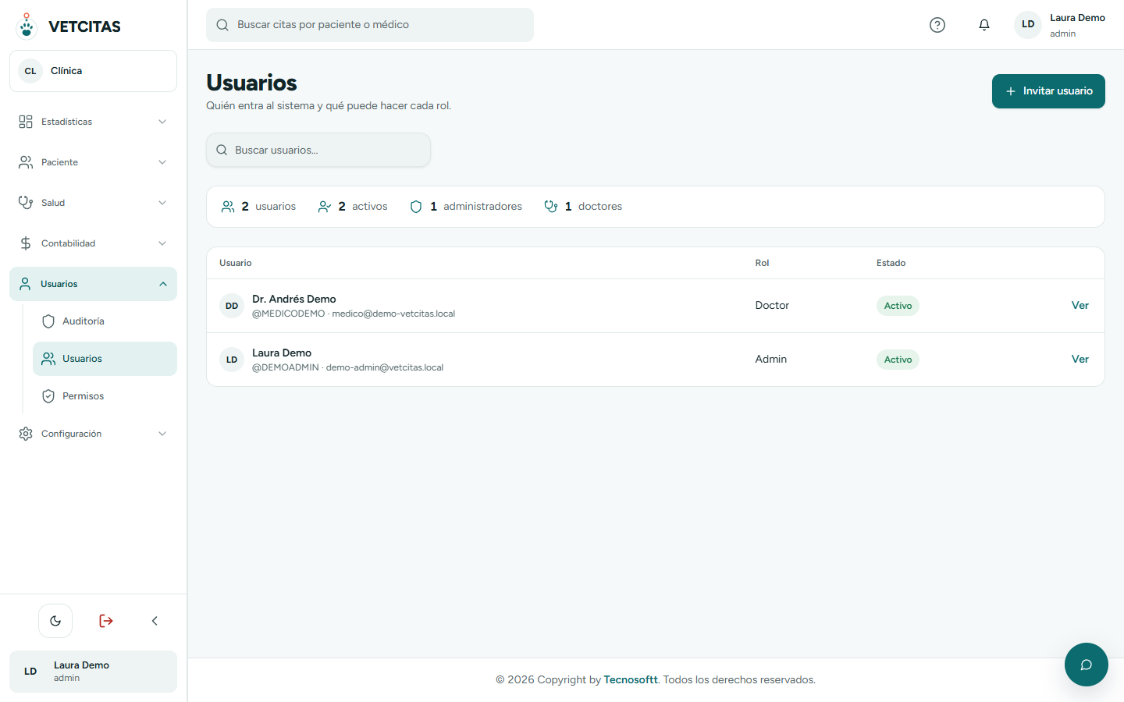The height and width of the screenshot is (702, 1124).
Task: Expand the Contabilidad menu
Action: 93,243
